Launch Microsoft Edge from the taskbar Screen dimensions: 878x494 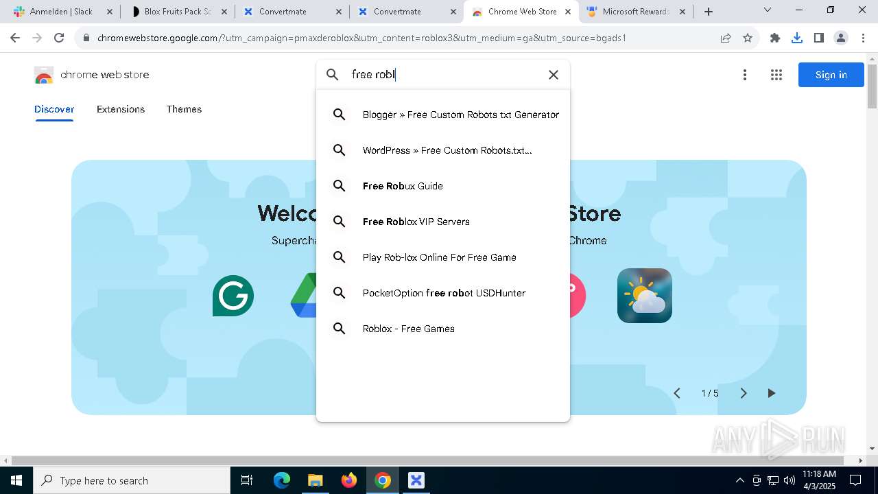[x=282, y=480]
